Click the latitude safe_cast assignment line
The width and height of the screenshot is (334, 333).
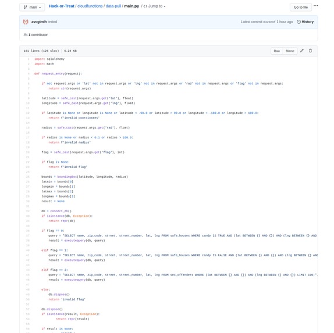[87, 98]
